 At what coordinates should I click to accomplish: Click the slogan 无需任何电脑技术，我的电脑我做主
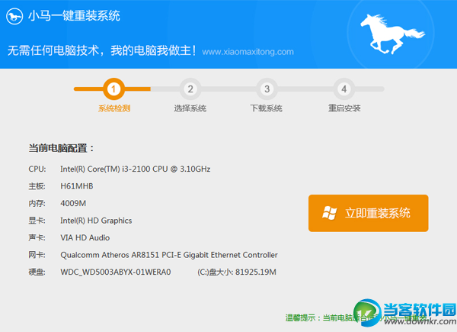point(102,50)
